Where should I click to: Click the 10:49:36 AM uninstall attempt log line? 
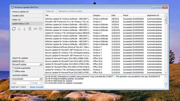click(x=102, y=77)
